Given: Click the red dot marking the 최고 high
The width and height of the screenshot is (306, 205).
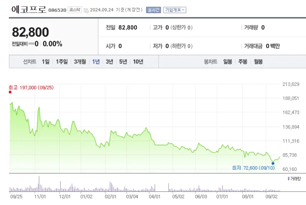Looking at the screenshot, I should pyautogui.click(x=10, y=92).
